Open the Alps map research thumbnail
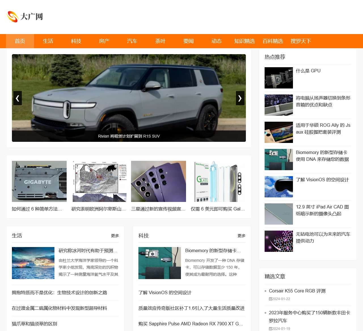The width and height of the screenshot is (363, 331). coord(99,181)
